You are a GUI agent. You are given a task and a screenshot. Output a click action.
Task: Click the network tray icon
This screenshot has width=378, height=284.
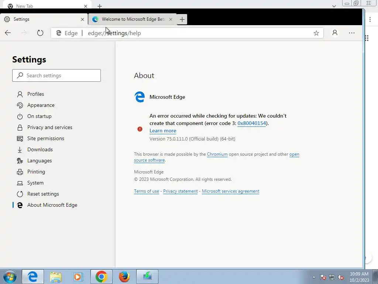pyautogui.click(x=332, y=277)
